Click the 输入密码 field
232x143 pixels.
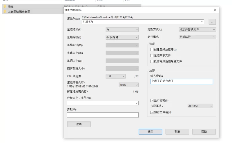point(182,81)
